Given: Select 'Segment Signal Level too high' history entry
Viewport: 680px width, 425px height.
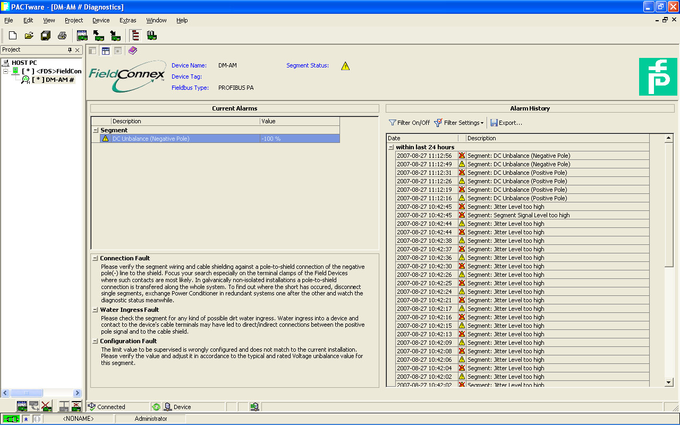Looking at the screenshot, I should click(522, 215).
